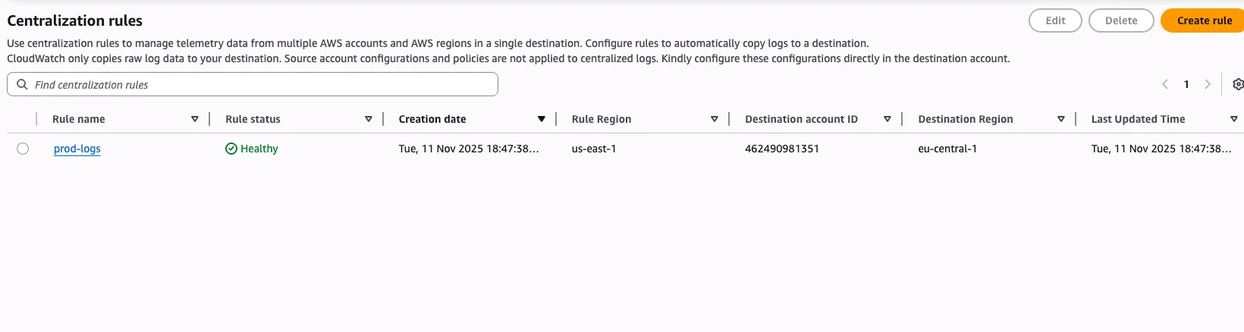Open table preferences gear icon
This screenshot has width=1244, height=332.
[1237, 84]
